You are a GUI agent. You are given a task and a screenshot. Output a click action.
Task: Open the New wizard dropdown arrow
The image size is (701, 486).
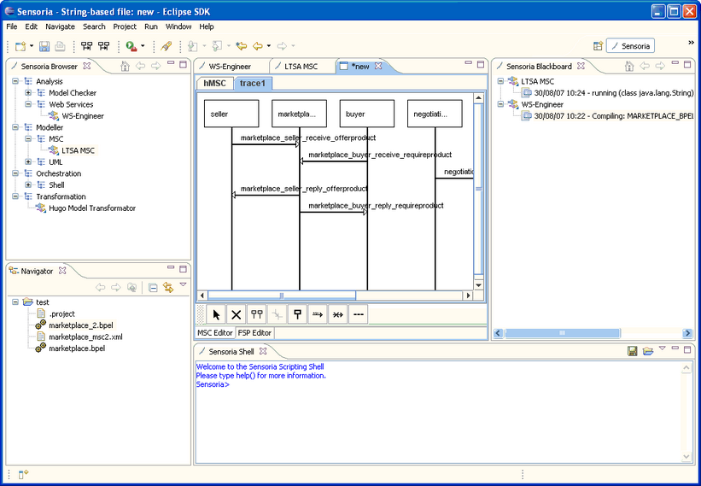[x=32, y=46]
